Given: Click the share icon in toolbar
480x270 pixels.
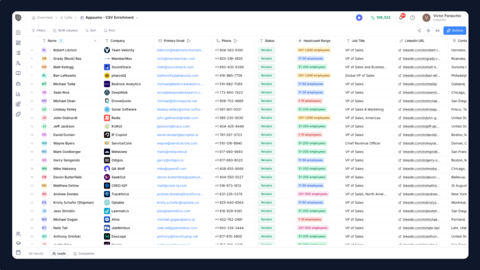Looking at the screenshot, I should click(x=419, y=31).
